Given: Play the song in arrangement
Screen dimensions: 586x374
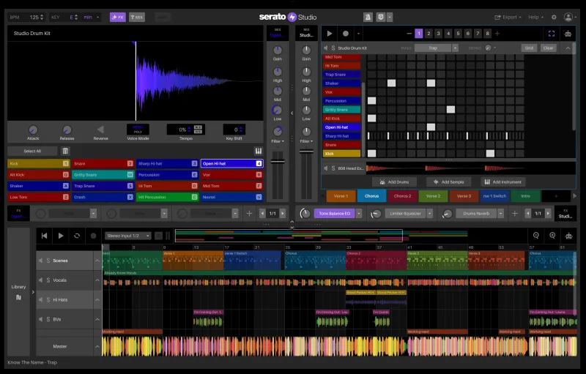Looking at the screenshot, I should point(61,236).
